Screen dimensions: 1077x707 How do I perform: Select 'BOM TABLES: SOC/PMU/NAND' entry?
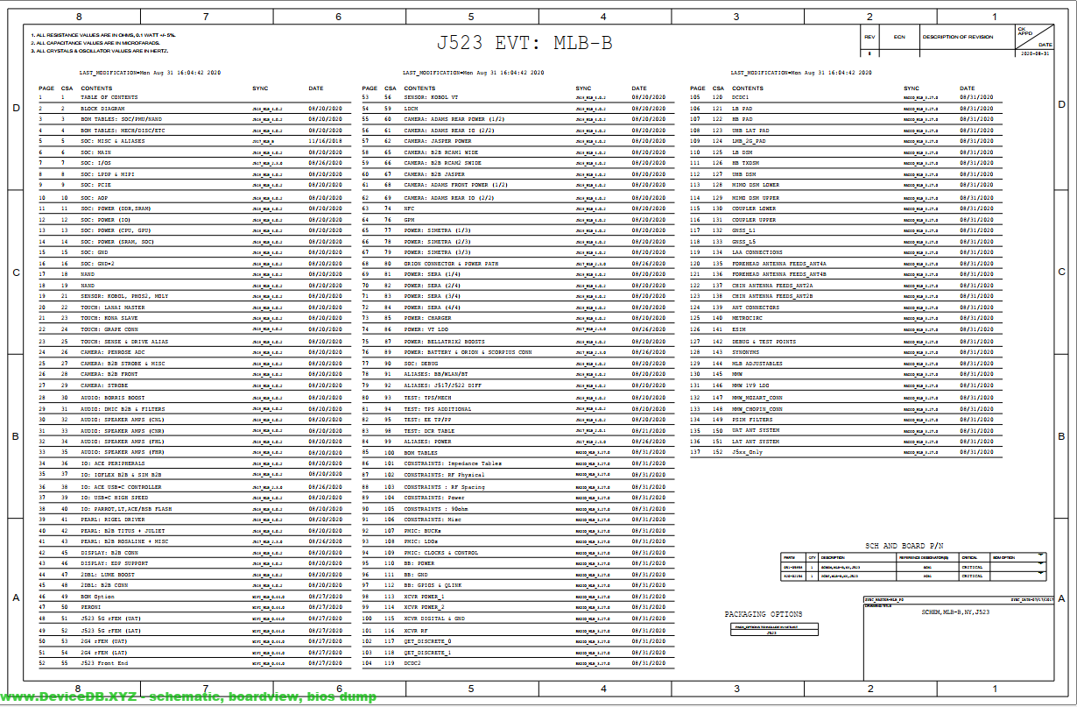(121, 118)
